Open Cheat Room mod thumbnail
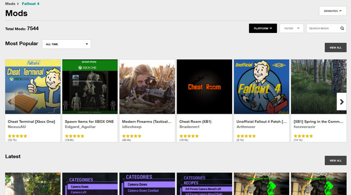The width and height of the screenshot is (351, 195). click(204, 86)
